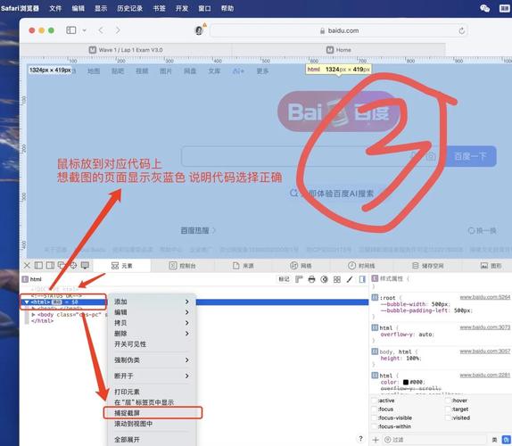The width and height of the screenshot is (512, 446).
Task: Switch to the 网络 network tab
Action: click(301, 266)
